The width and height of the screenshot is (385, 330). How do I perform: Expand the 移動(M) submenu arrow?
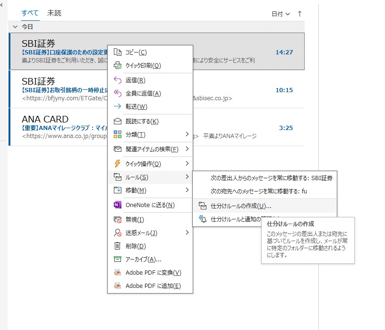(x=188, y=190)
